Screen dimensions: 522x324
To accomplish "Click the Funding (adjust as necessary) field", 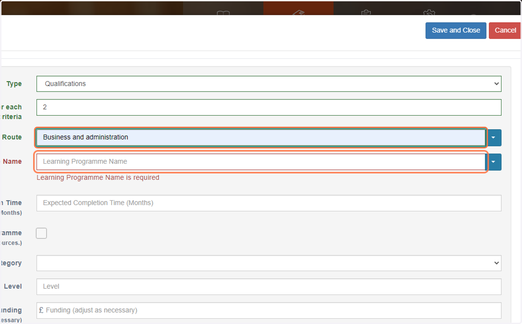I will point(269,311).
